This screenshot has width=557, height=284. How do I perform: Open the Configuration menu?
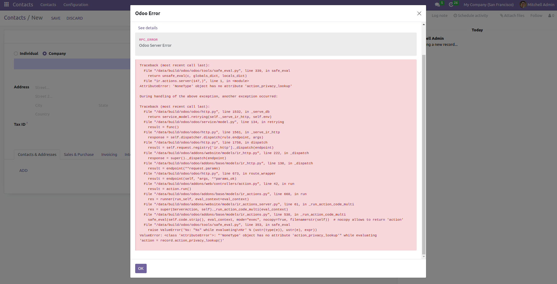[x=75, y=5]
